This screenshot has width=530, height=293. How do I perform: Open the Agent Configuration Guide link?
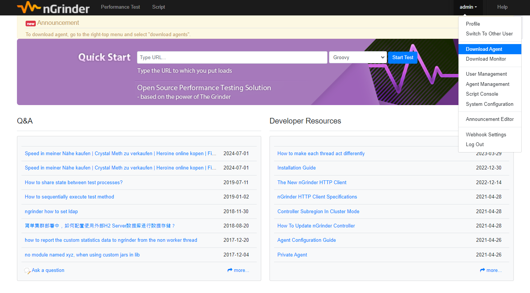tap(307, 240)
